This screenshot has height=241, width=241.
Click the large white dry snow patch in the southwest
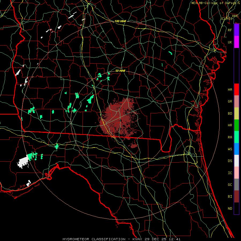pyautogui.click(x=23, y=162)
